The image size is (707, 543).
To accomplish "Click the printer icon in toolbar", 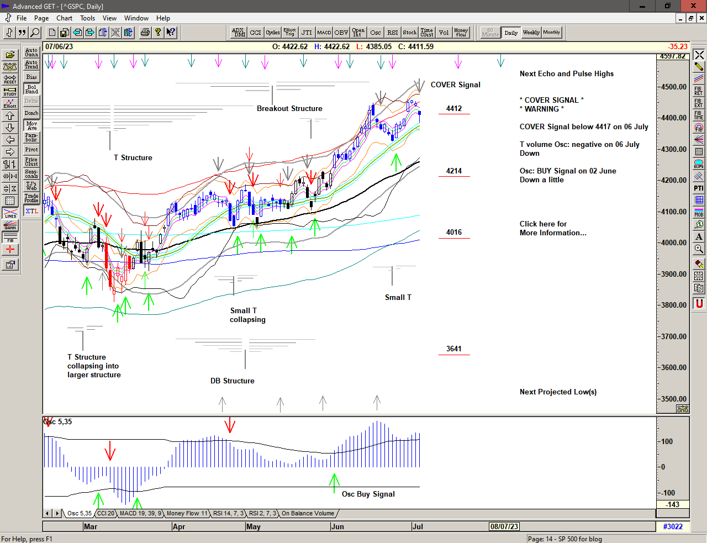I will [x=145, y=33].
